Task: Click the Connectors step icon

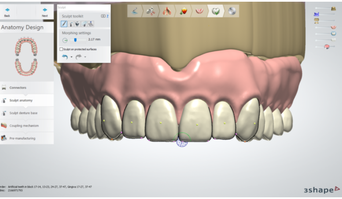Action: pyautogui.click(x=4, y=88)
